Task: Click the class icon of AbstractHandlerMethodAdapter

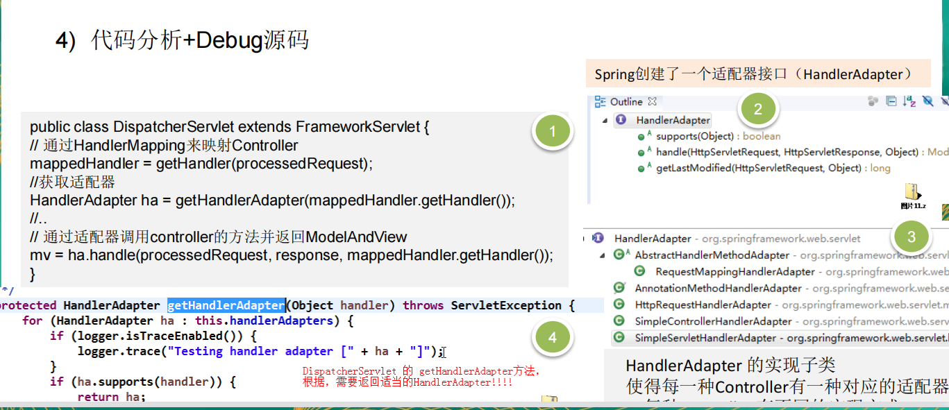Action: point(621,255)
